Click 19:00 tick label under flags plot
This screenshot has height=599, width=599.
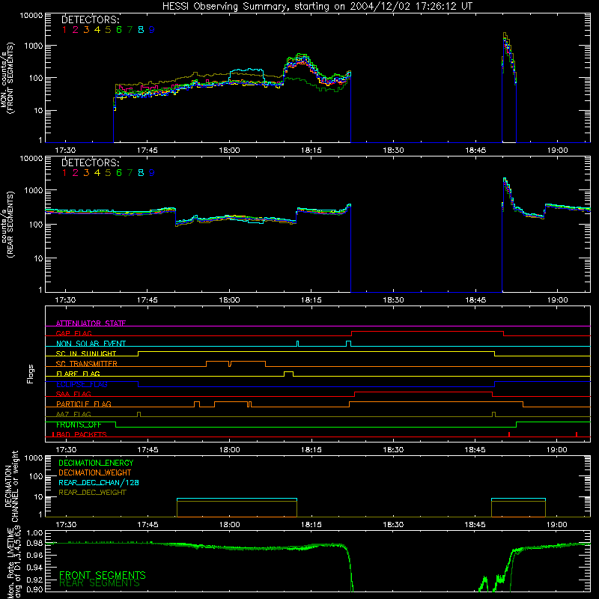pos(557,450)
